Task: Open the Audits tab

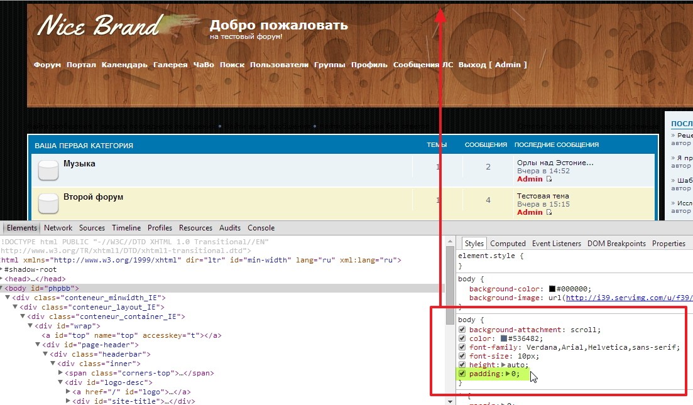Action: tap(230, 228)
